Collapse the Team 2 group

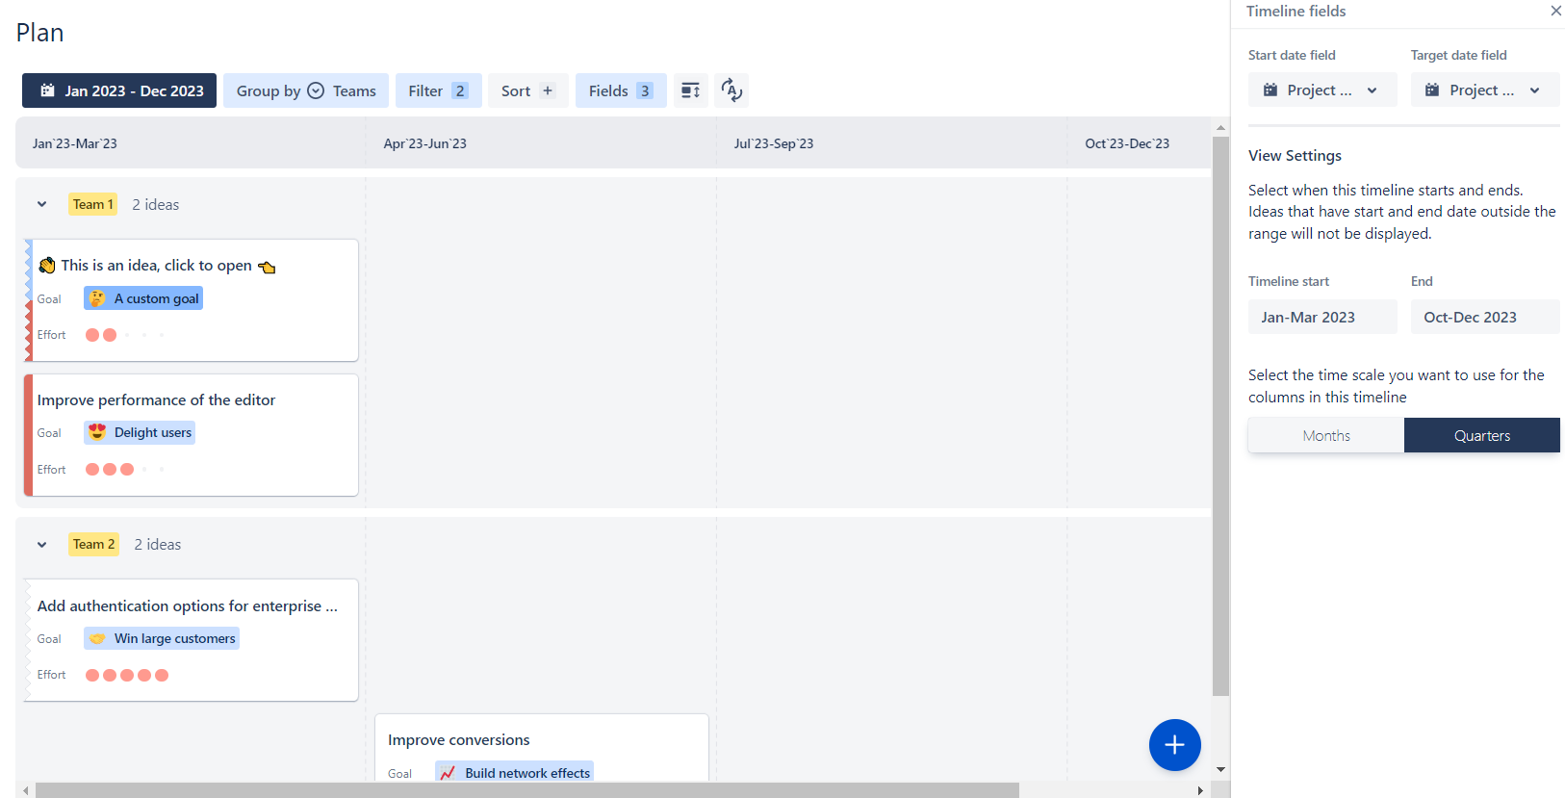point(42,544)
